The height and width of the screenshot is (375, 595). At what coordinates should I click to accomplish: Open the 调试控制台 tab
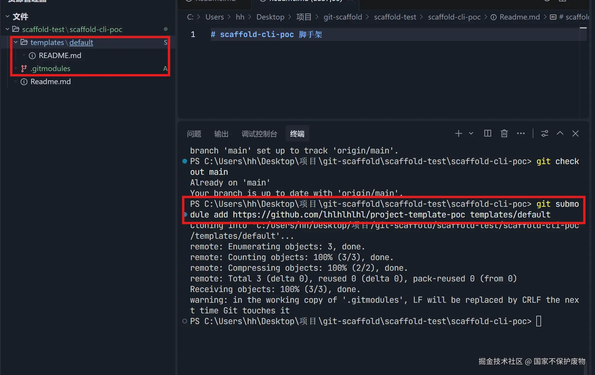(x=259, y=134)
